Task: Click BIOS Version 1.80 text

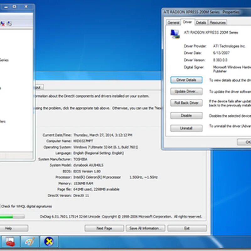Action: tap(87, 171)
